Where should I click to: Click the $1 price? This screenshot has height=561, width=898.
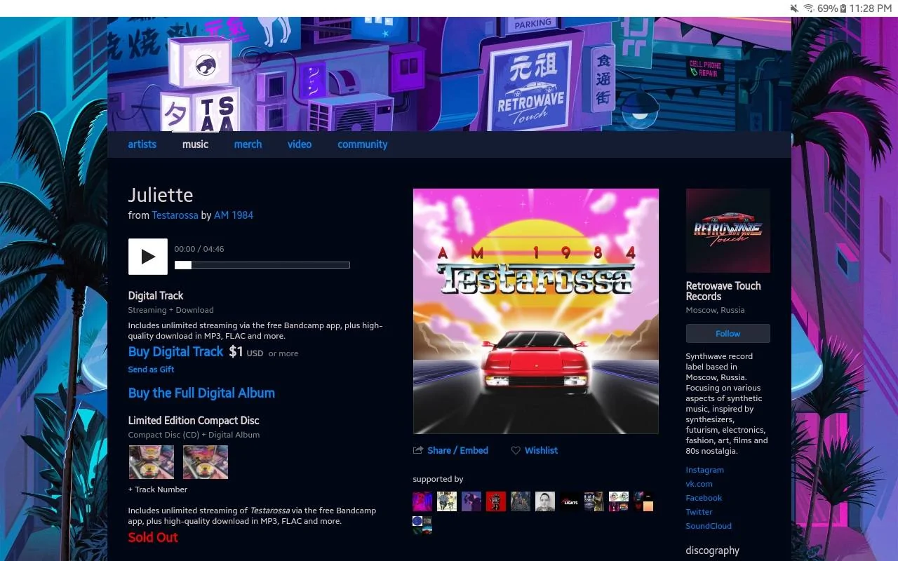coord(236,352)
